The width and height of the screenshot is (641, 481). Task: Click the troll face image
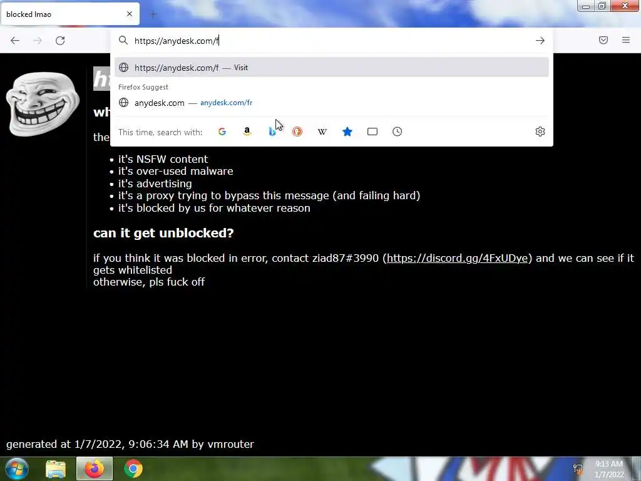coord(43,105)
